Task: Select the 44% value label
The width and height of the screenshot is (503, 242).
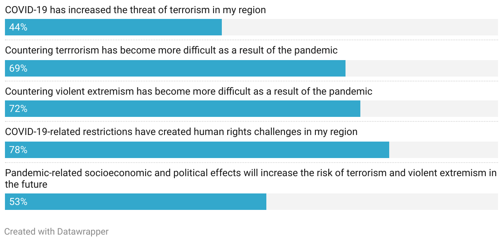Action: click(18, 27)
